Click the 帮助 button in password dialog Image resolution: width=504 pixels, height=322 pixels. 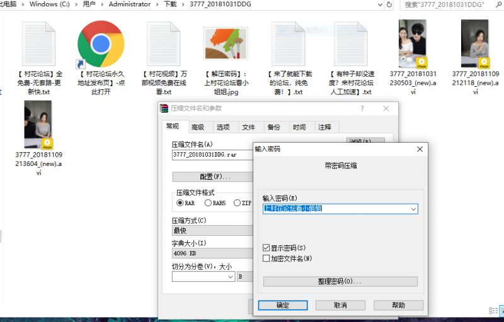[399, 305]
